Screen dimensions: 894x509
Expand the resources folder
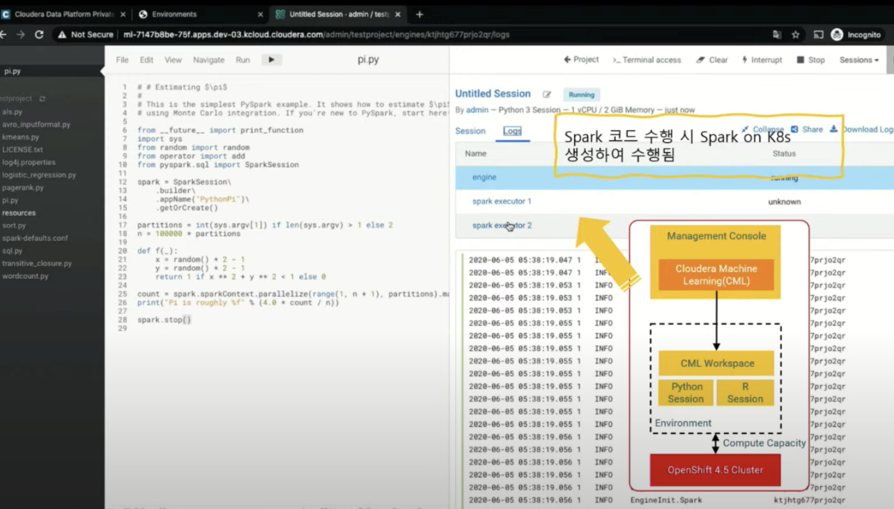pos(19,213)
